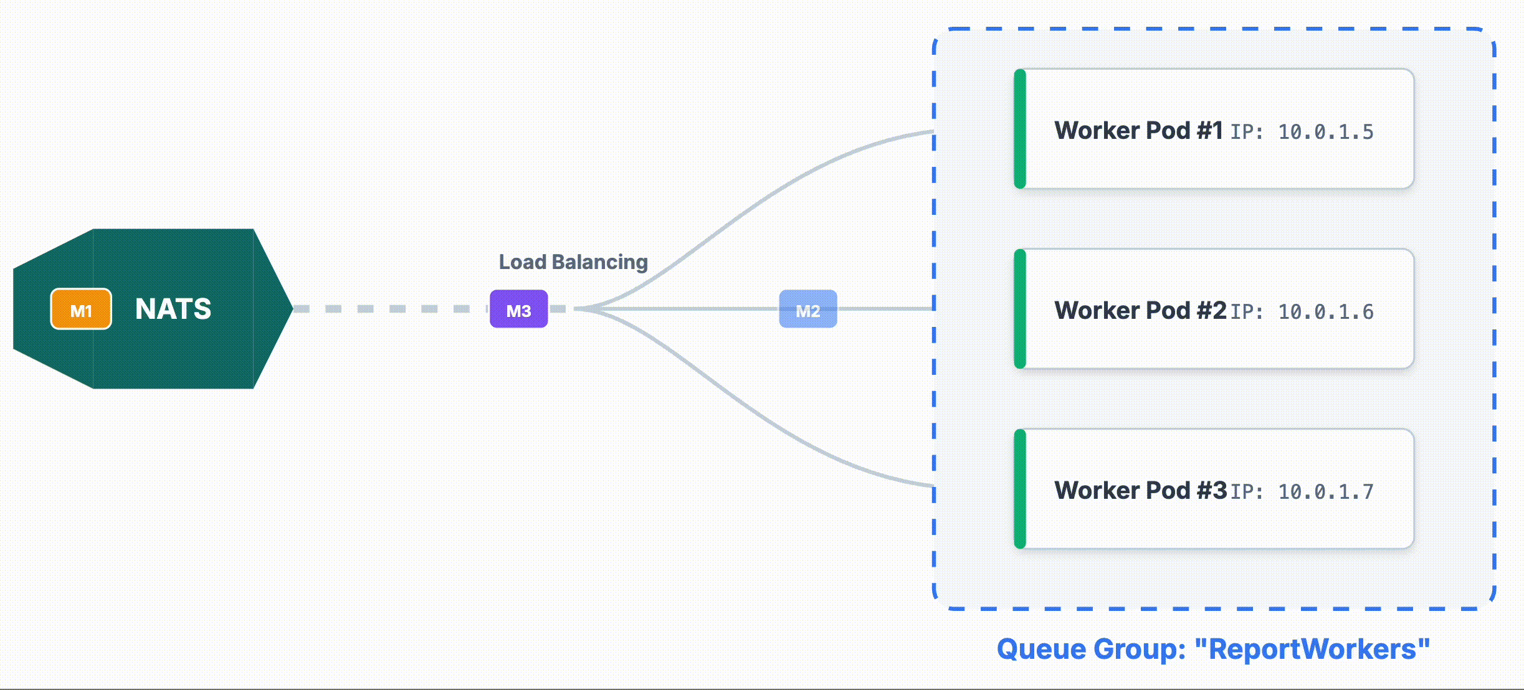
Task: Click the orange M1 message badge
Action: click(x=81, y=309)
